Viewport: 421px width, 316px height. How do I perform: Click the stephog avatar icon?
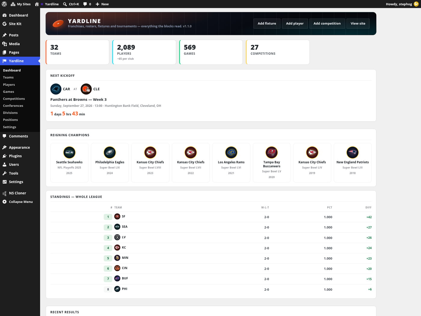416,4
